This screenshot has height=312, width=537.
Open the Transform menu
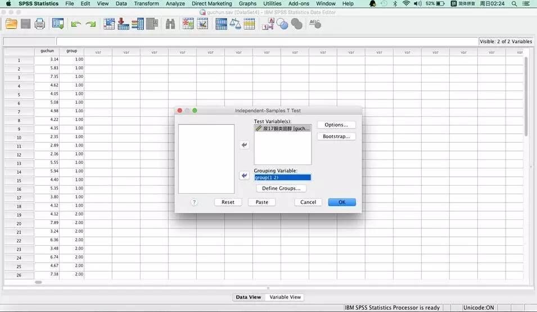pyautogui.click(x=146, y=3)
